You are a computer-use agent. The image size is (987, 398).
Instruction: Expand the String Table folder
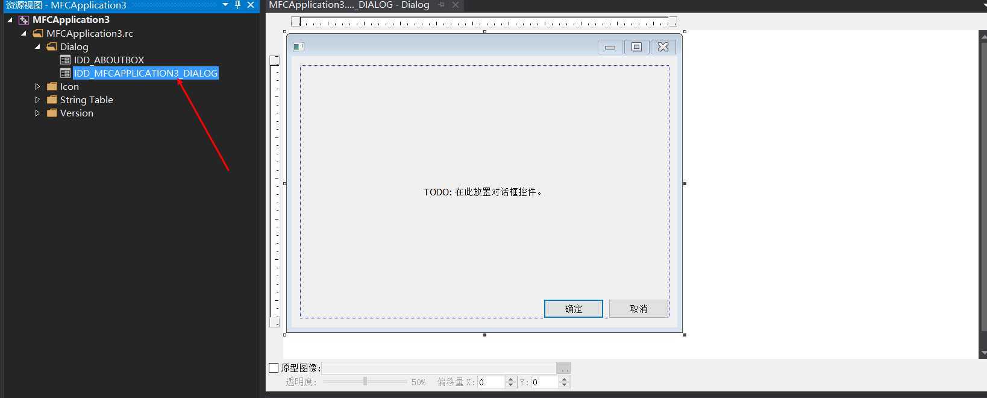(37, 100)
